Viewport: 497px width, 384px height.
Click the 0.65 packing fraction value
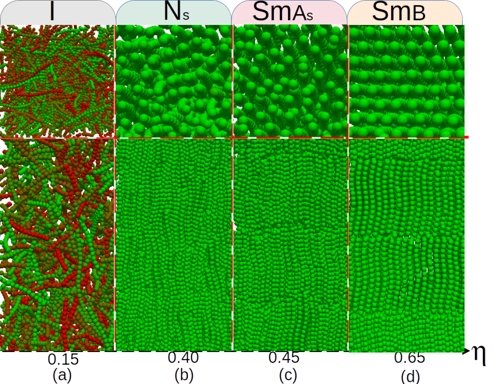(x=409, y=358)
